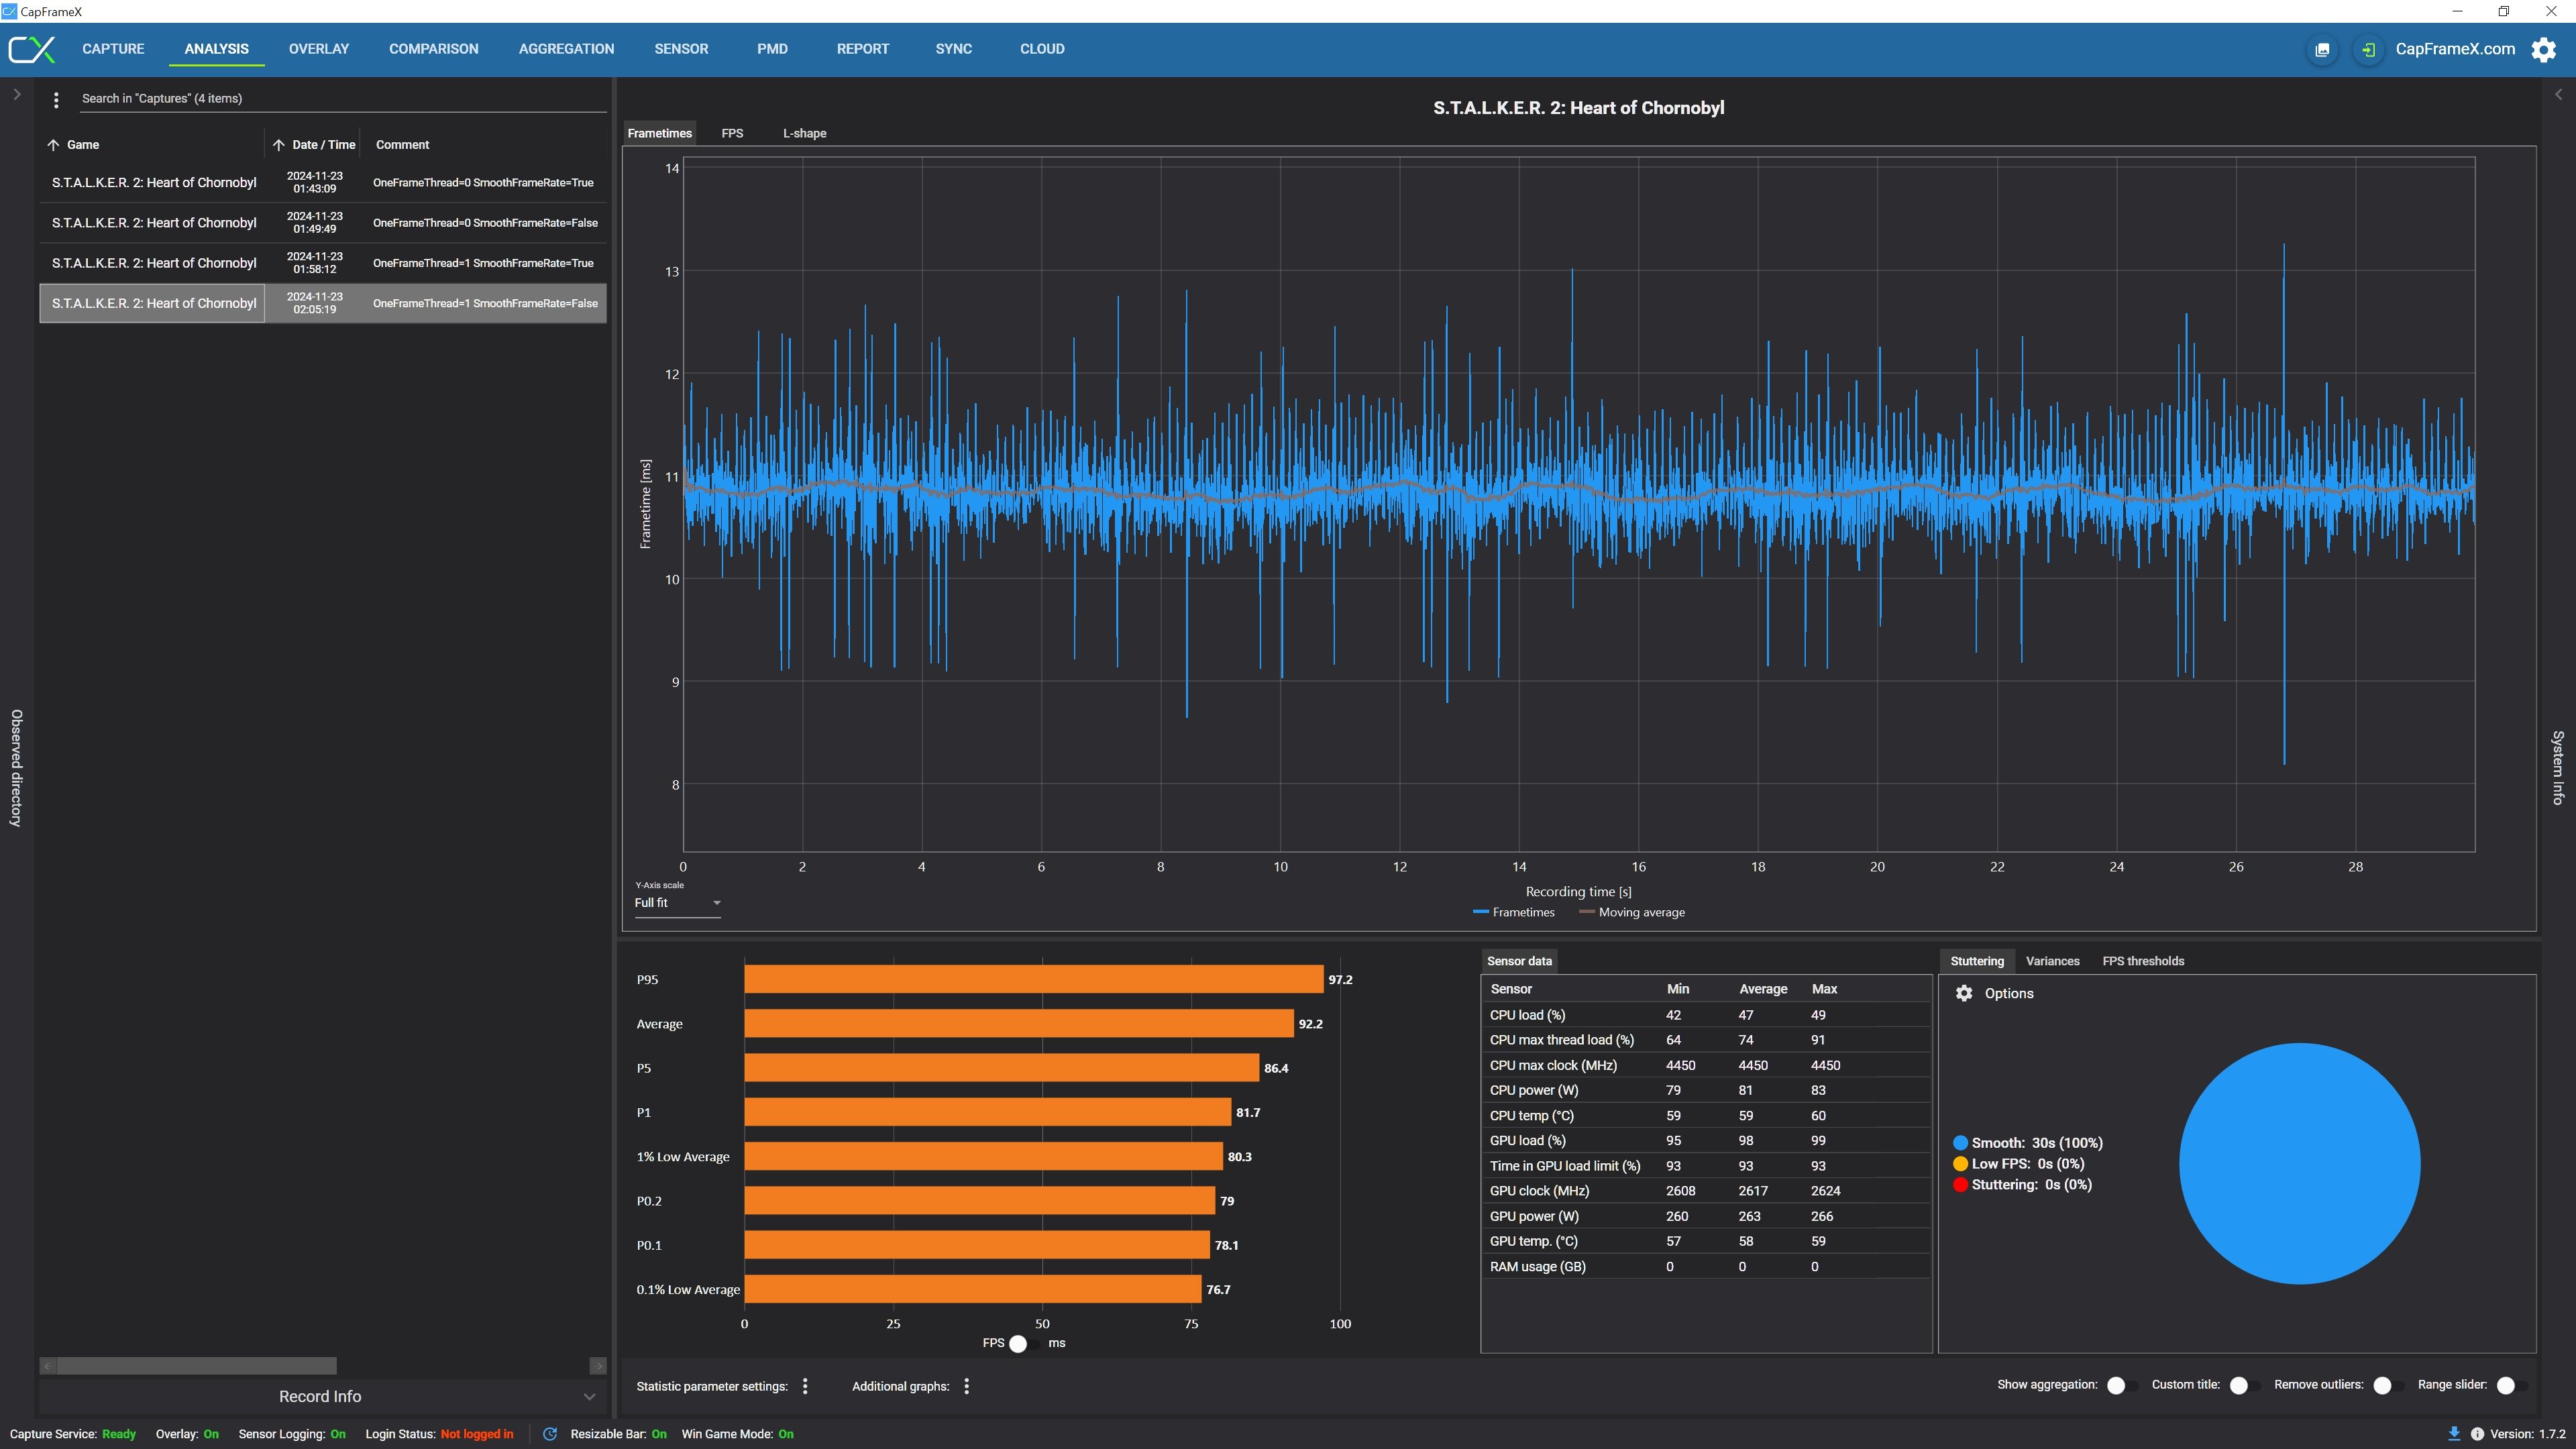Click the login icon beside CapFrameX.com
2576x1449 pixels.
[2368, 49]
